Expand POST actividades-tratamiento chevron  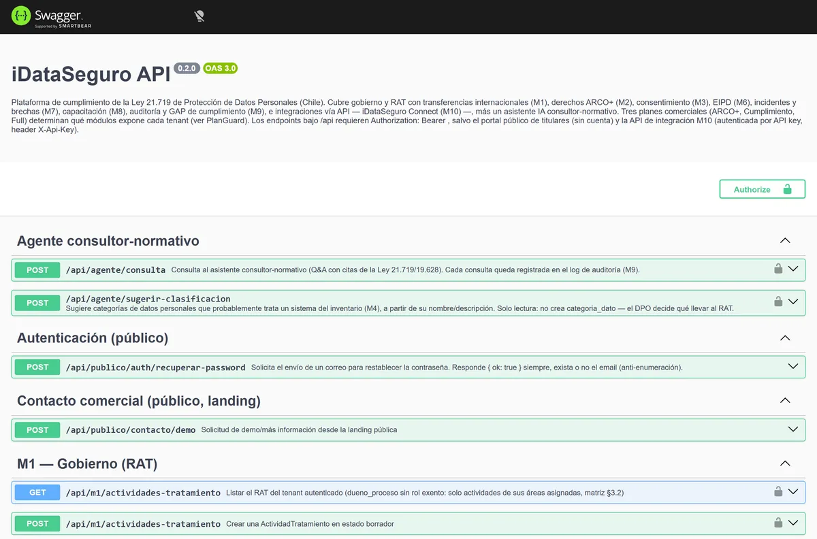click(x=793, y=523)
